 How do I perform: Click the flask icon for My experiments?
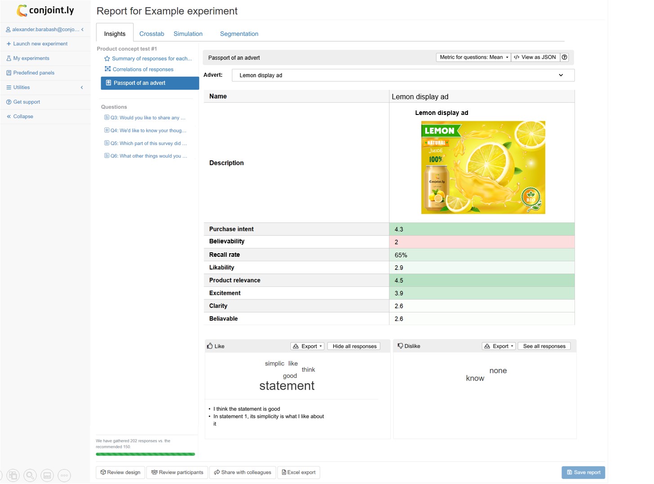(x=9, y=58)
